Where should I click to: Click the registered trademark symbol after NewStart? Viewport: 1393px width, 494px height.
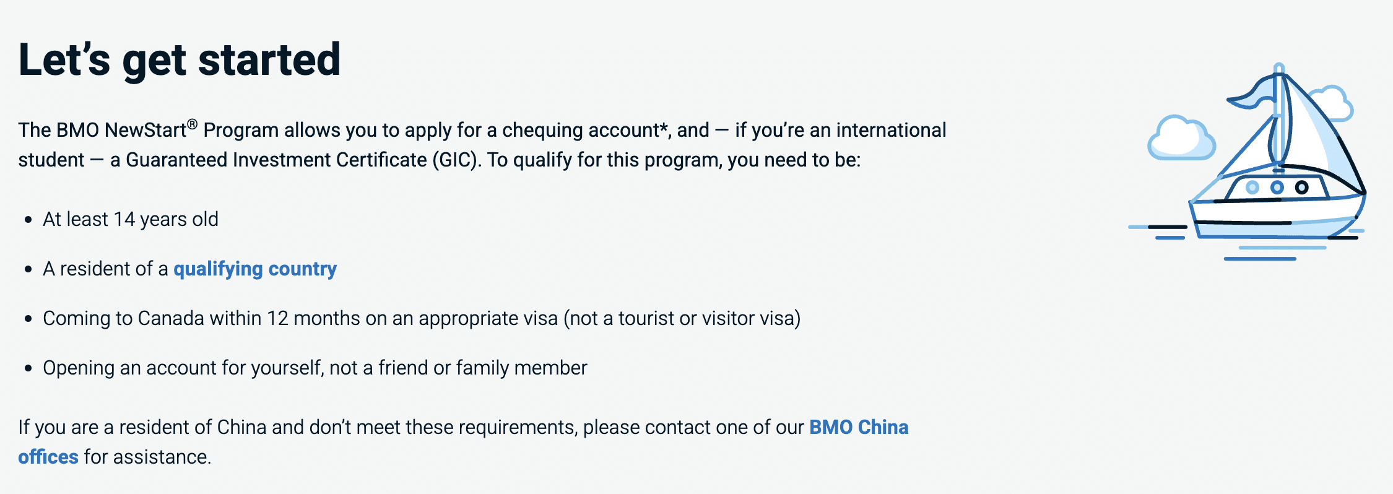tap(193, 124)
